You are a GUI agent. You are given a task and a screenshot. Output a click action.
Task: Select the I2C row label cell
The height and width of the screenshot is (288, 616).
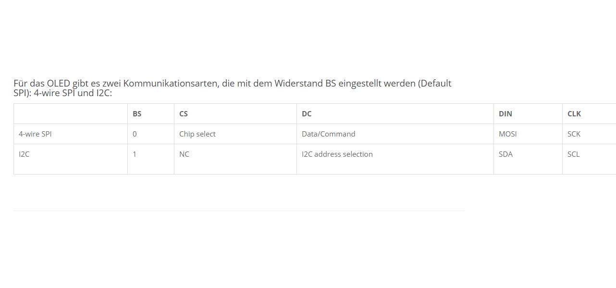tap(24, 154)
